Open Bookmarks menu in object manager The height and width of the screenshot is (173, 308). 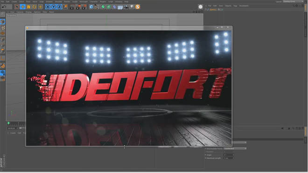(244, 6)
